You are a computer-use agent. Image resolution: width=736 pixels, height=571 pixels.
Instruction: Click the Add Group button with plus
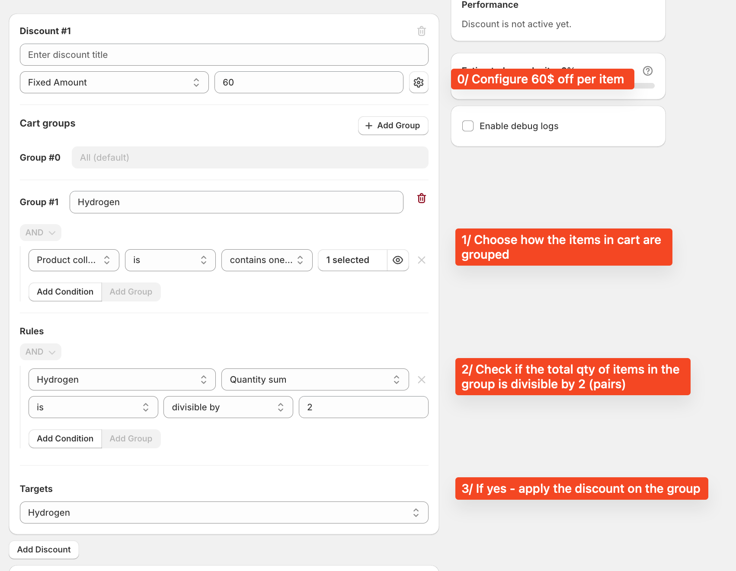click(x=393, y=126)
